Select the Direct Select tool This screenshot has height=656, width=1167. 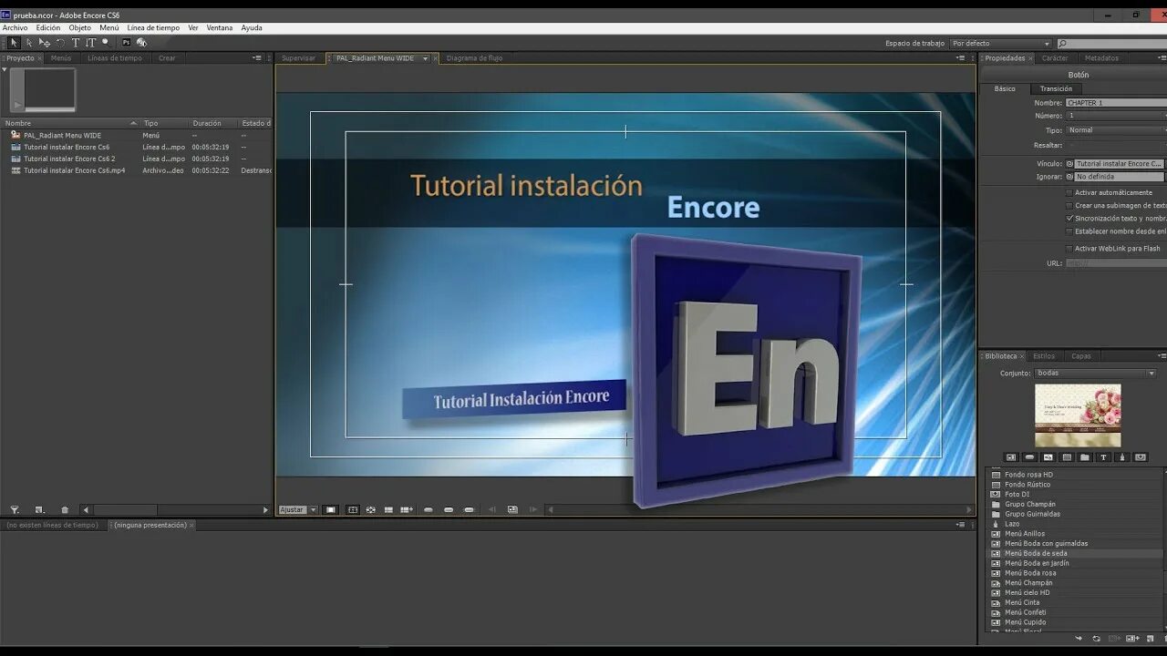point(29,43)
